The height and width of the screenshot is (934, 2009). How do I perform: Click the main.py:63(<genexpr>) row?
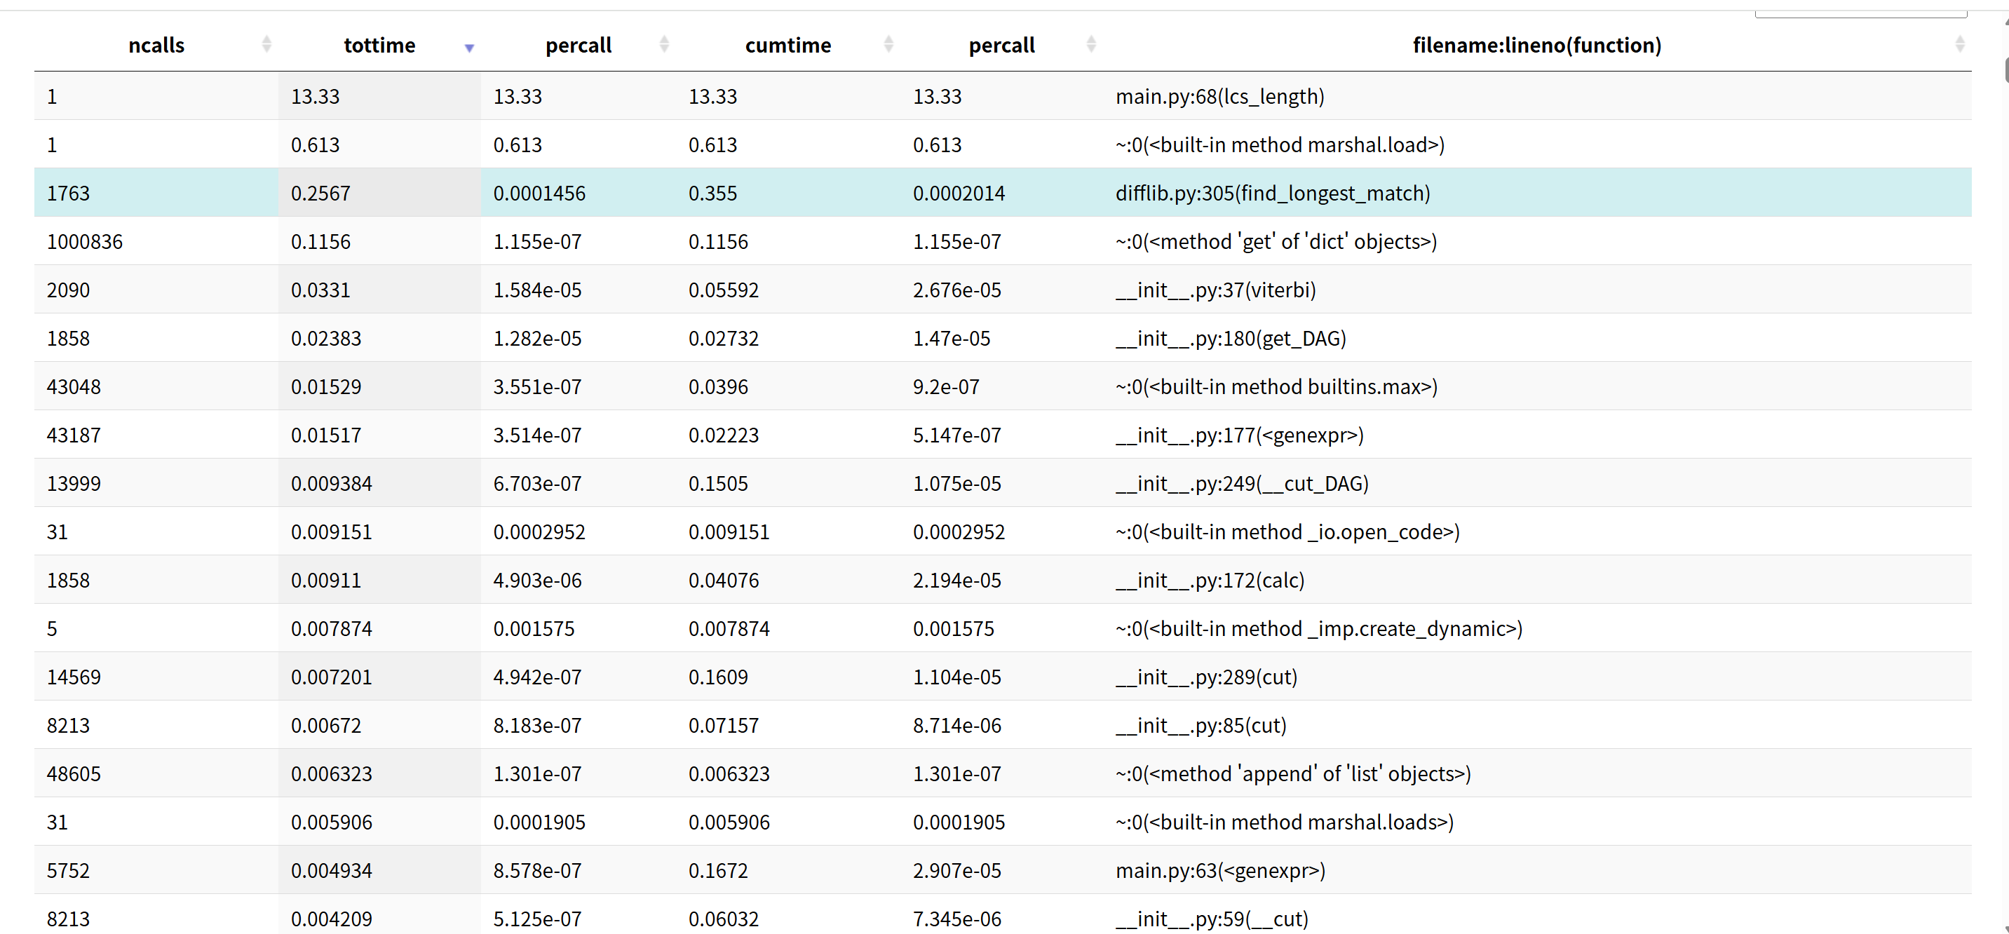tap(1219, 870)
